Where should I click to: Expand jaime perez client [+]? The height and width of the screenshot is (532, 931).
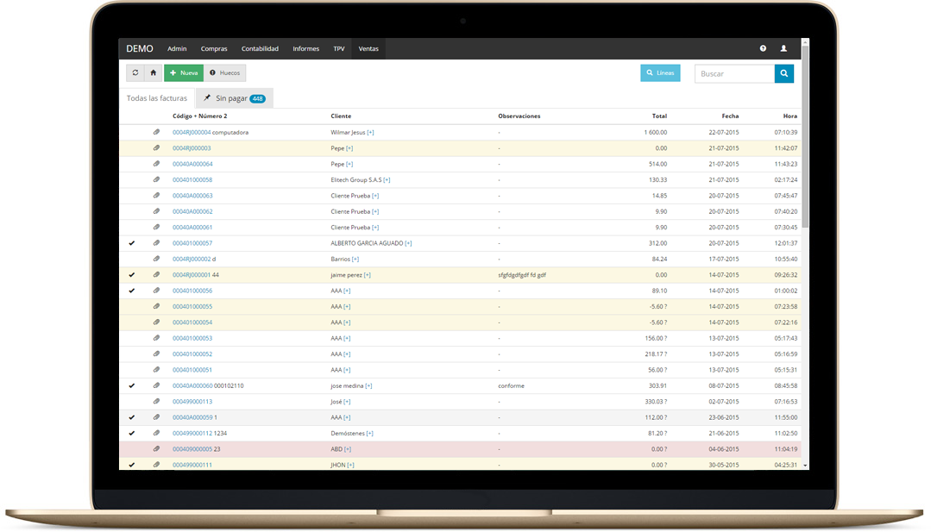pos(368,275)
